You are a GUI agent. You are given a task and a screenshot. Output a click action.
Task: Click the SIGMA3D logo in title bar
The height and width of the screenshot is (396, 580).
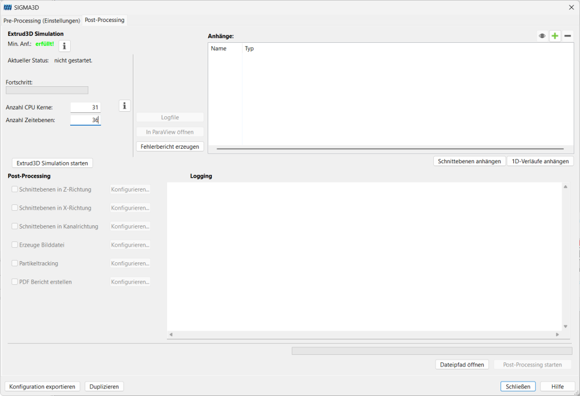[8, 8]
